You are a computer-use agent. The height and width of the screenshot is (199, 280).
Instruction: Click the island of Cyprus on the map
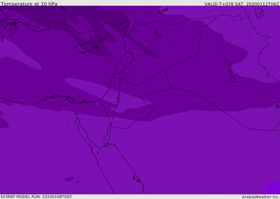coord(88,46)
